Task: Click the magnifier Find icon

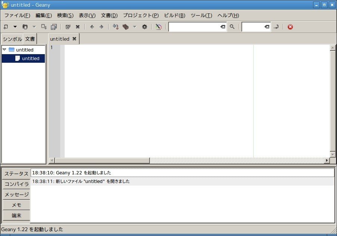Action: point(232,27)
